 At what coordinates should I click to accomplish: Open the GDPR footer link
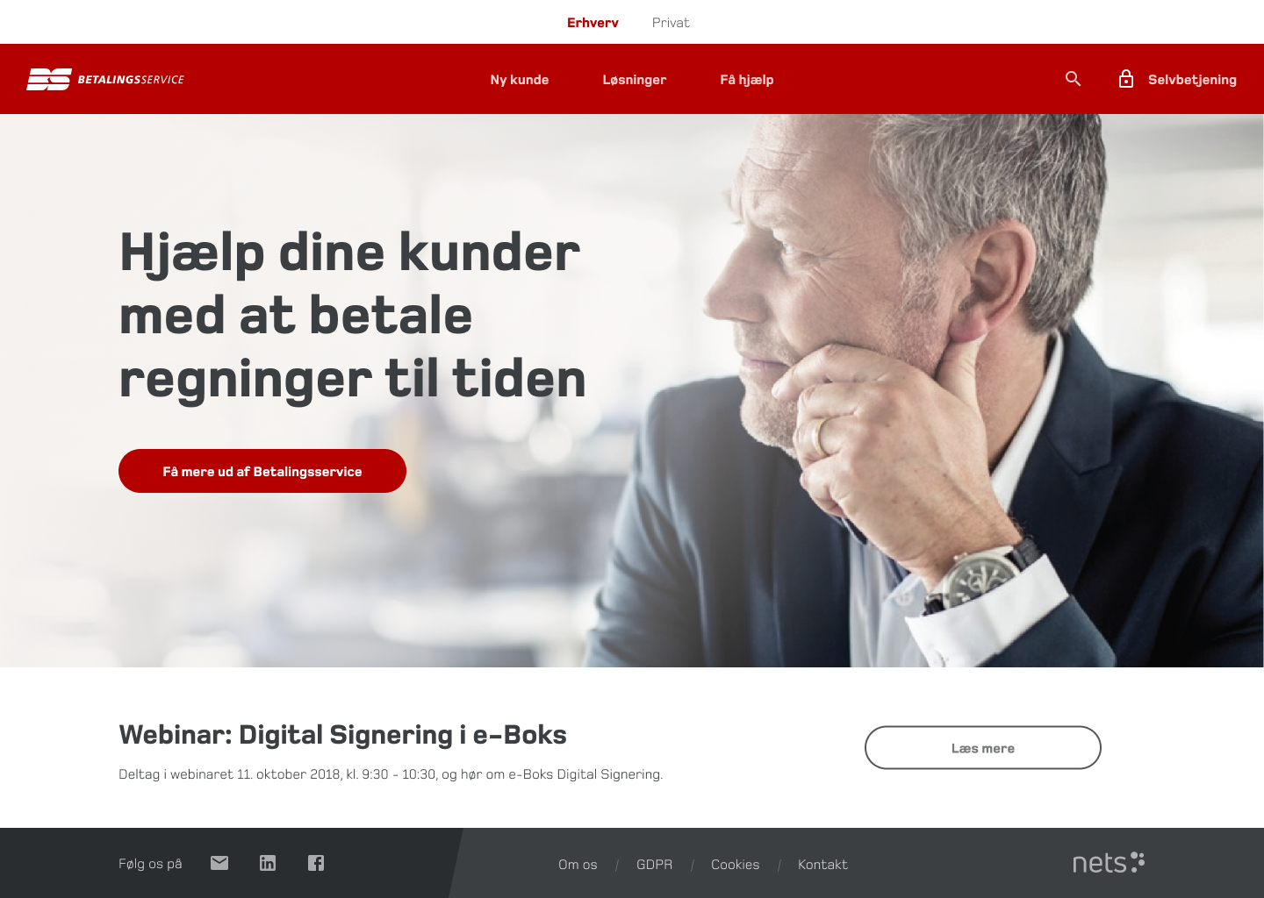coord(654,865)
